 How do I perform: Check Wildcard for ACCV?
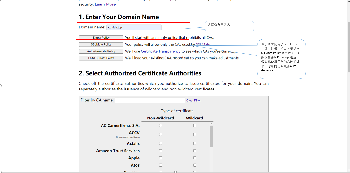click(x=195, y=134)
